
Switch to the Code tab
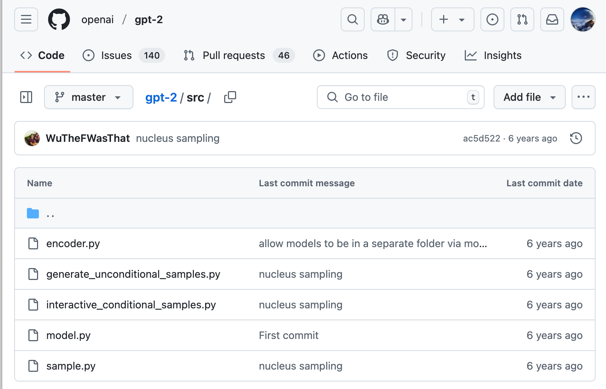pos(42,55)
